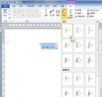This screenshot has height=97, width=102.
Task: Open the 括号 (Bracket) dropdown
Action: [x=79, y=10]
